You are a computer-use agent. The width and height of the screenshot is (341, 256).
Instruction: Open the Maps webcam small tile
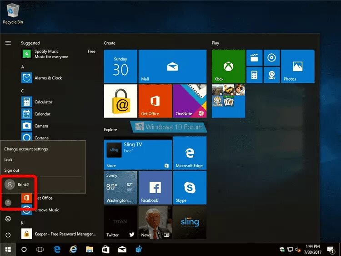click(x=271, y=75)
